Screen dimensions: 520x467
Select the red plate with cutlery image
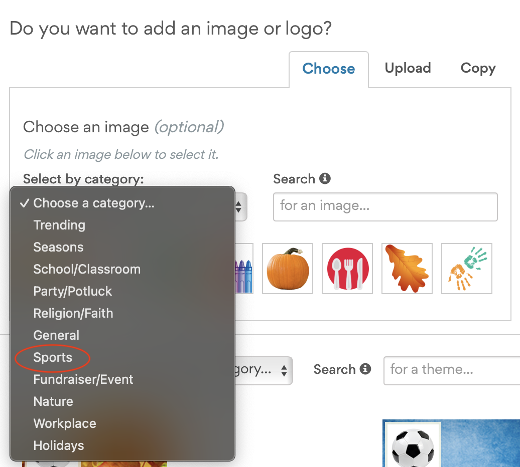347,269
